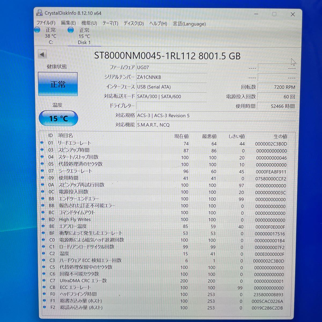This screenshot has height=322, width=322.
Task: Click the power-on count 60 回 field
Action: [x=277, y=97]
